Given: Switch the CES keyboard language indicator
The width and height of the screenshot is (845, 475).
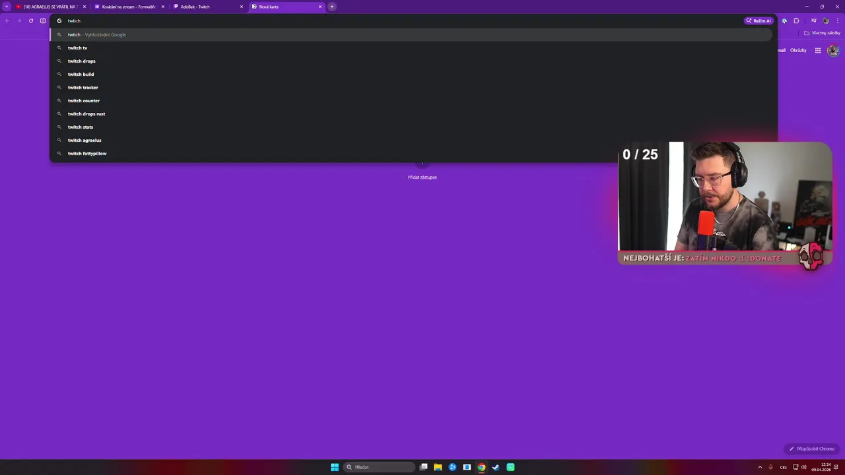Looking at the screenshot, I should coord(784,467).
